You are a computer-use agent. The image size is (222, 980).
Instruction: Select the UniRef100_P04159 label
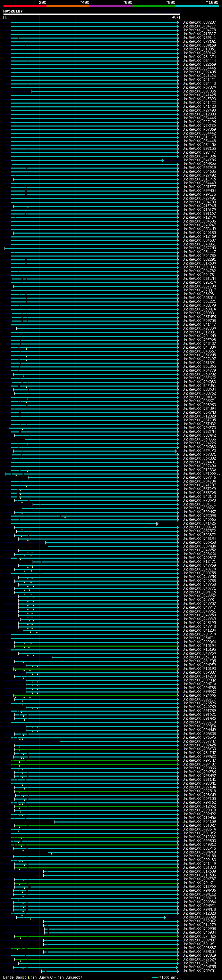[199, 822]
